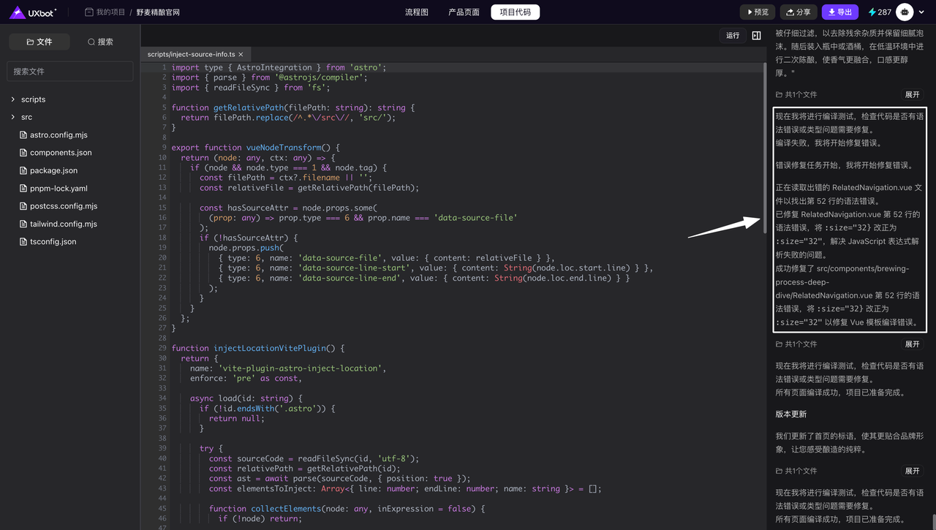Toggle the right side panel layout icon
This screenshot has width=936, height=530.
point(756,35)
